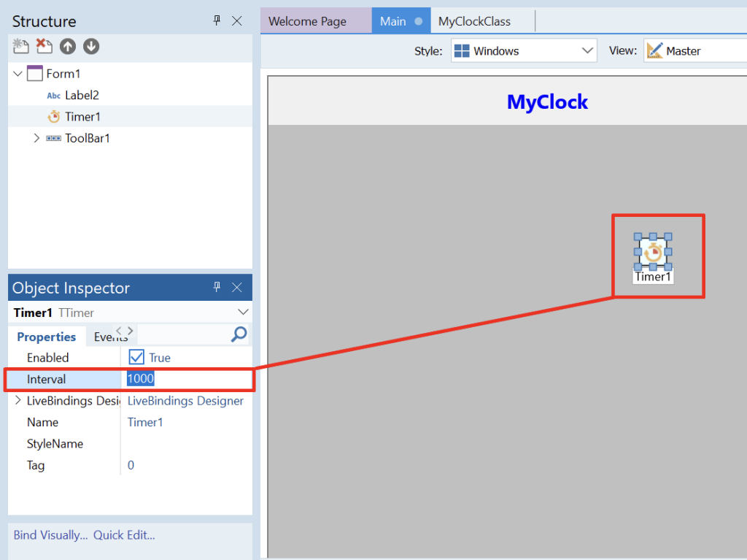Collapse the Form1 tree node
The width and height of the screenshot is (747, 560).
tap(18, 74)
